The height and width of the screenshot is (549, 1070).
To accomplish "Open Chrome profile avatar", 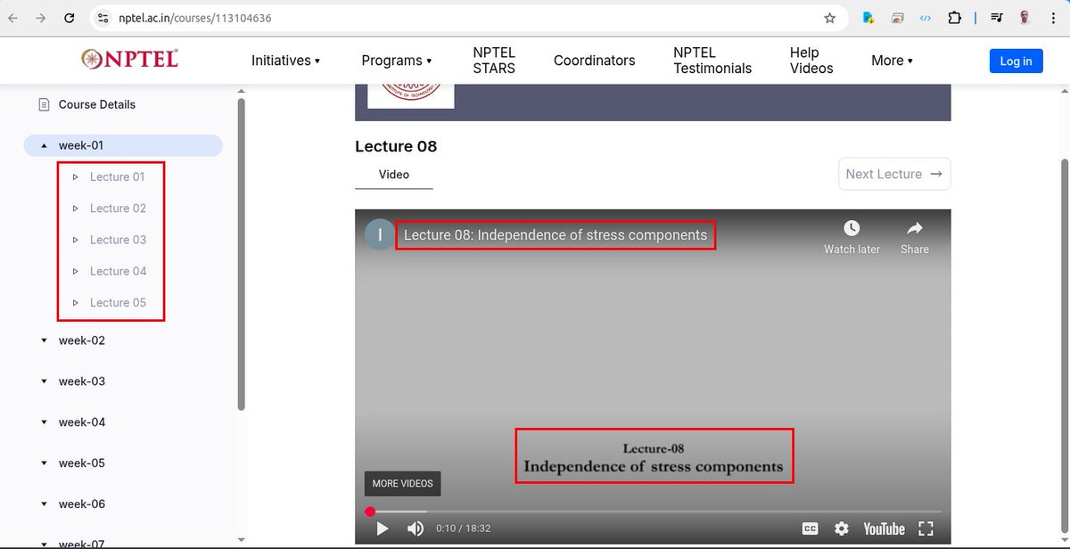I will 1024,18.
